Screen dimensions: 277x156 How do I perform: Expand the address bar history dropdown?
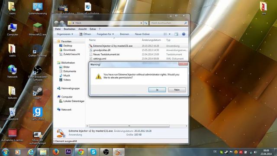[x=141, y=23]
